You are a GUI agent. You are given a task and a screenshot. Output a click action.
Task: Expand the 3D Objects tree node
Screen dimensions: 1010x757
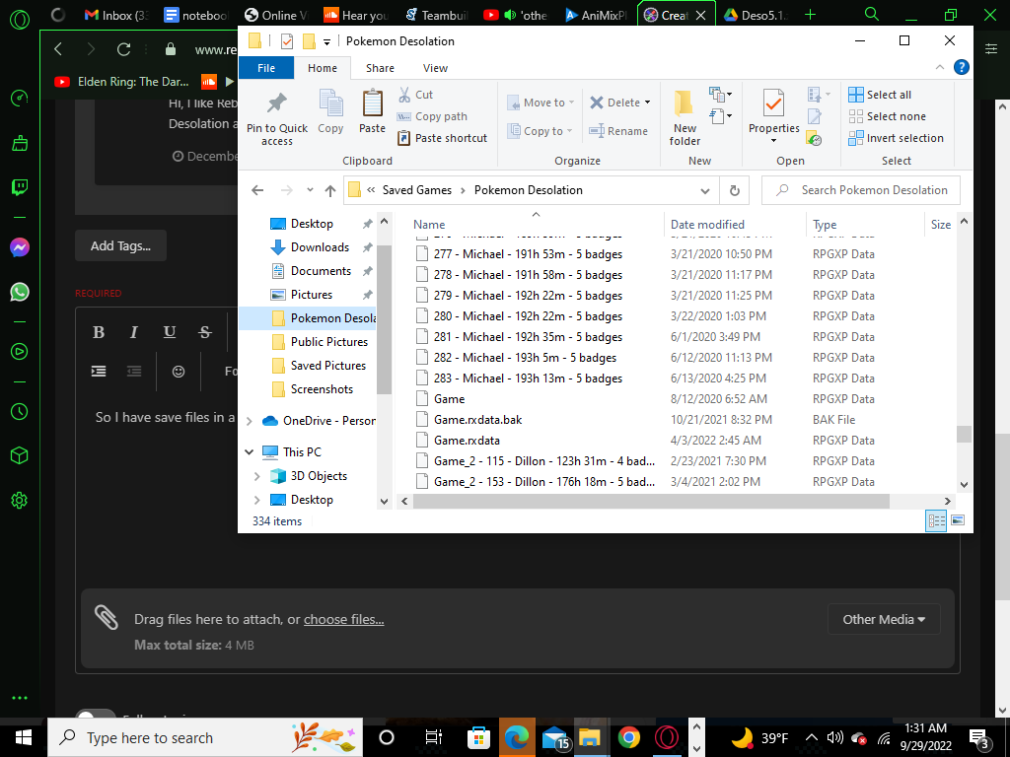(x=257, y=476)
